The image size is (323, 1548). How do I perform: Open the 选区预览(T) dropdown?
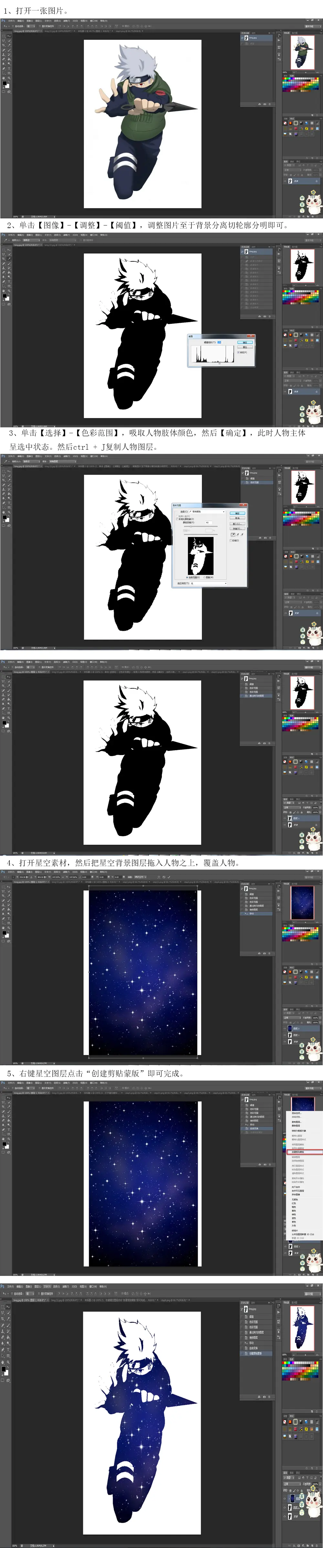[x=209, y=584]
